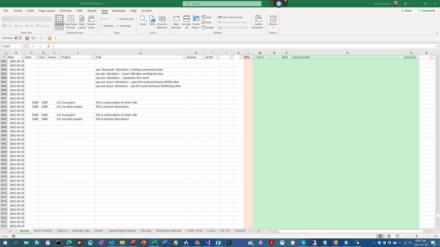Image resolution: width=440 pixels, height=247 pixels.
Task: Open the Project column filter dropdown
Action: tap(93, 57)
